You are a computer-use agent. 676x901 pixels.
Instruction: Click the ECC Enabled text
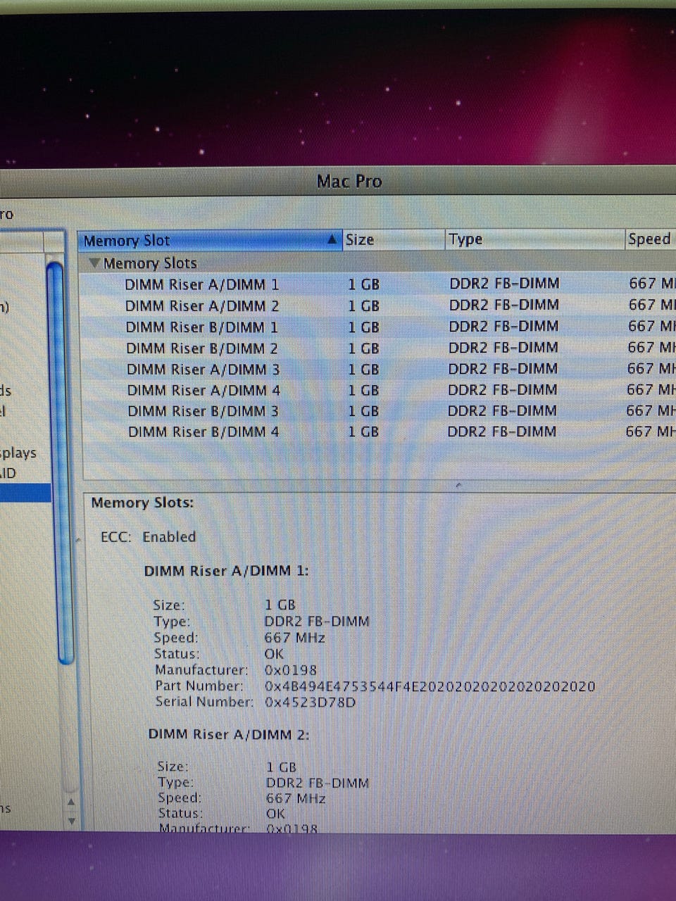coord(149,537)
